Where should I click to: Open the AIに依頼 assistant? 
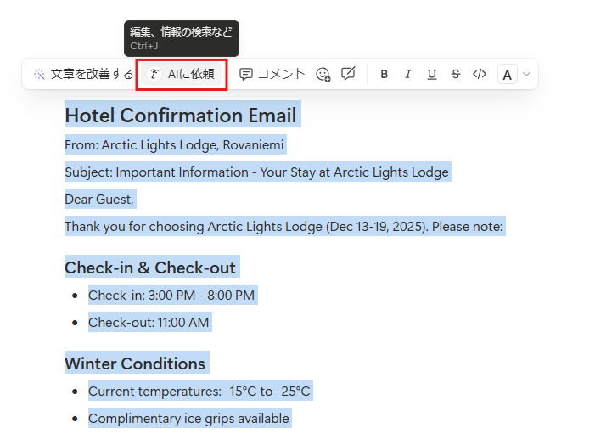click(182, 75)
